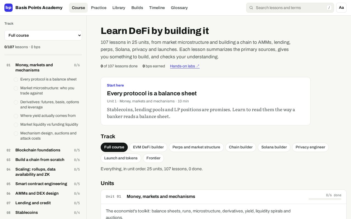Viewport: 351px width, 219px height.
Task: Expand 'Scaling: rollups, data availability and ZK'
Action: tap(43, 172)
